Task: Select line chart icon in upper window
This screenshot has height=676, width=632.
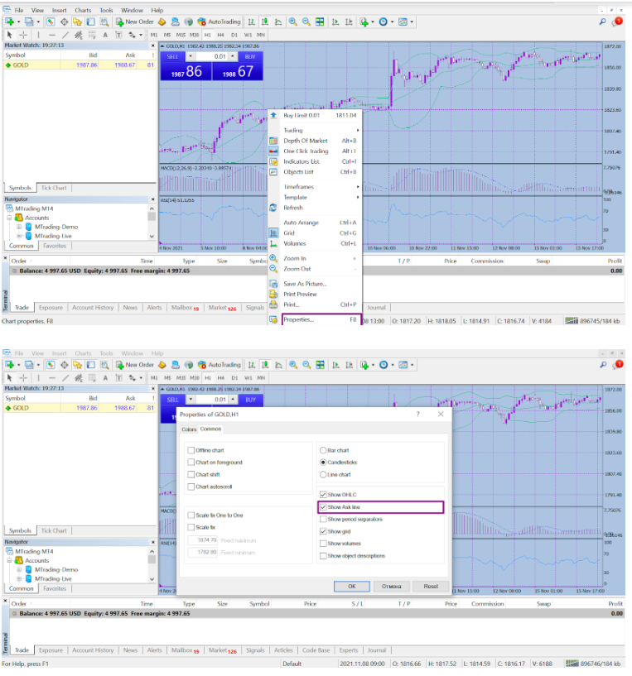Action: tap(278, 22)
